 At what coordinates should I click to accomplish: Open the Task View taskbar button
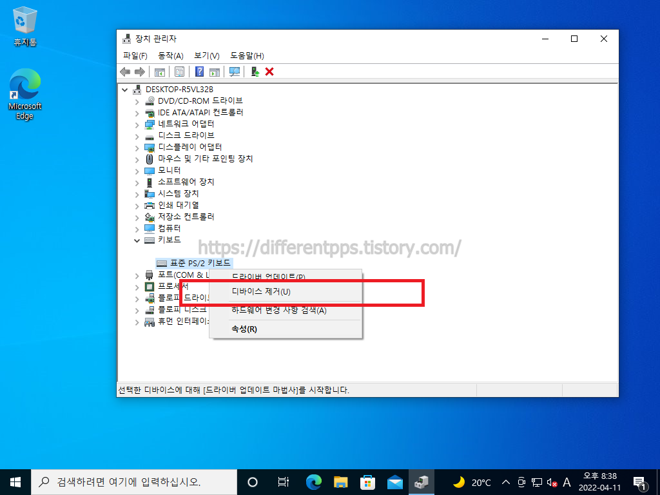pos(284,482)
